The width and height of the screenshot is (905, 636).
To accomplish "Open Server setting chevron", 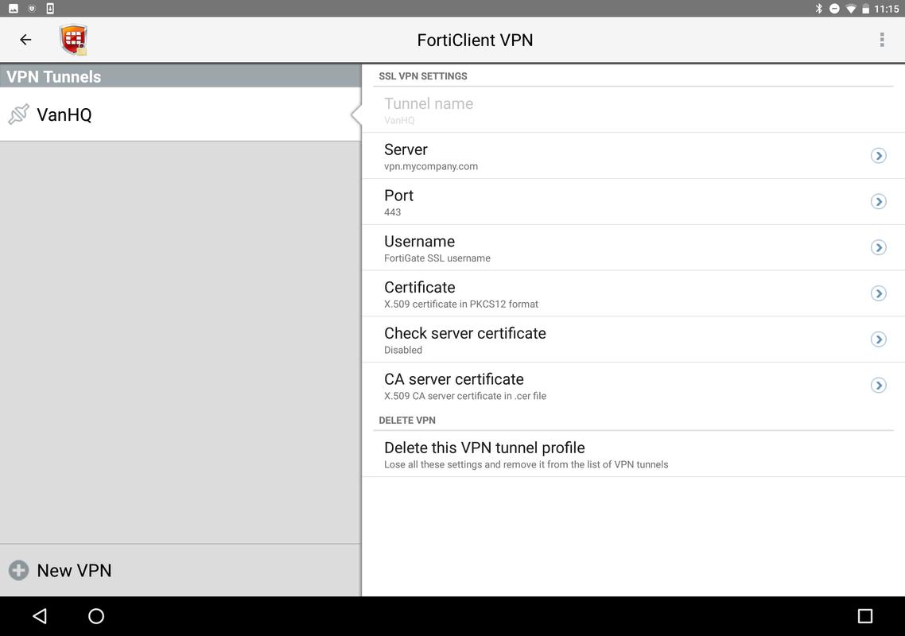I will pos(878,155).
